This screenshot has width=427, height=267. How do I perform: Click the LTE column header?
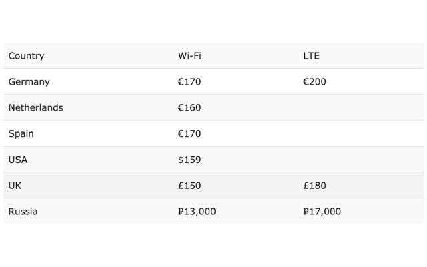point(311,56)
